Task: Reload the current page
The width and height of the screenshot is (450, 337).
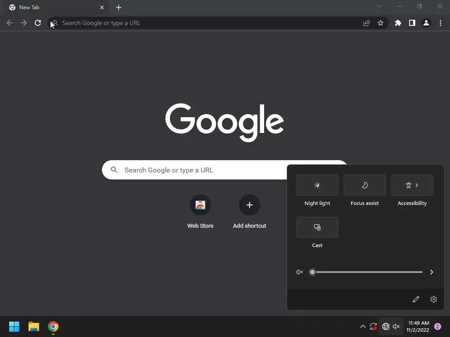Action: (38, 23)
